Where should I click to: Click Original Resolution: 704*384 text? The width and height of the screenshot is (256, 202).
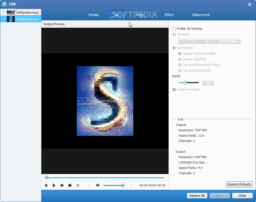point(193,130)
